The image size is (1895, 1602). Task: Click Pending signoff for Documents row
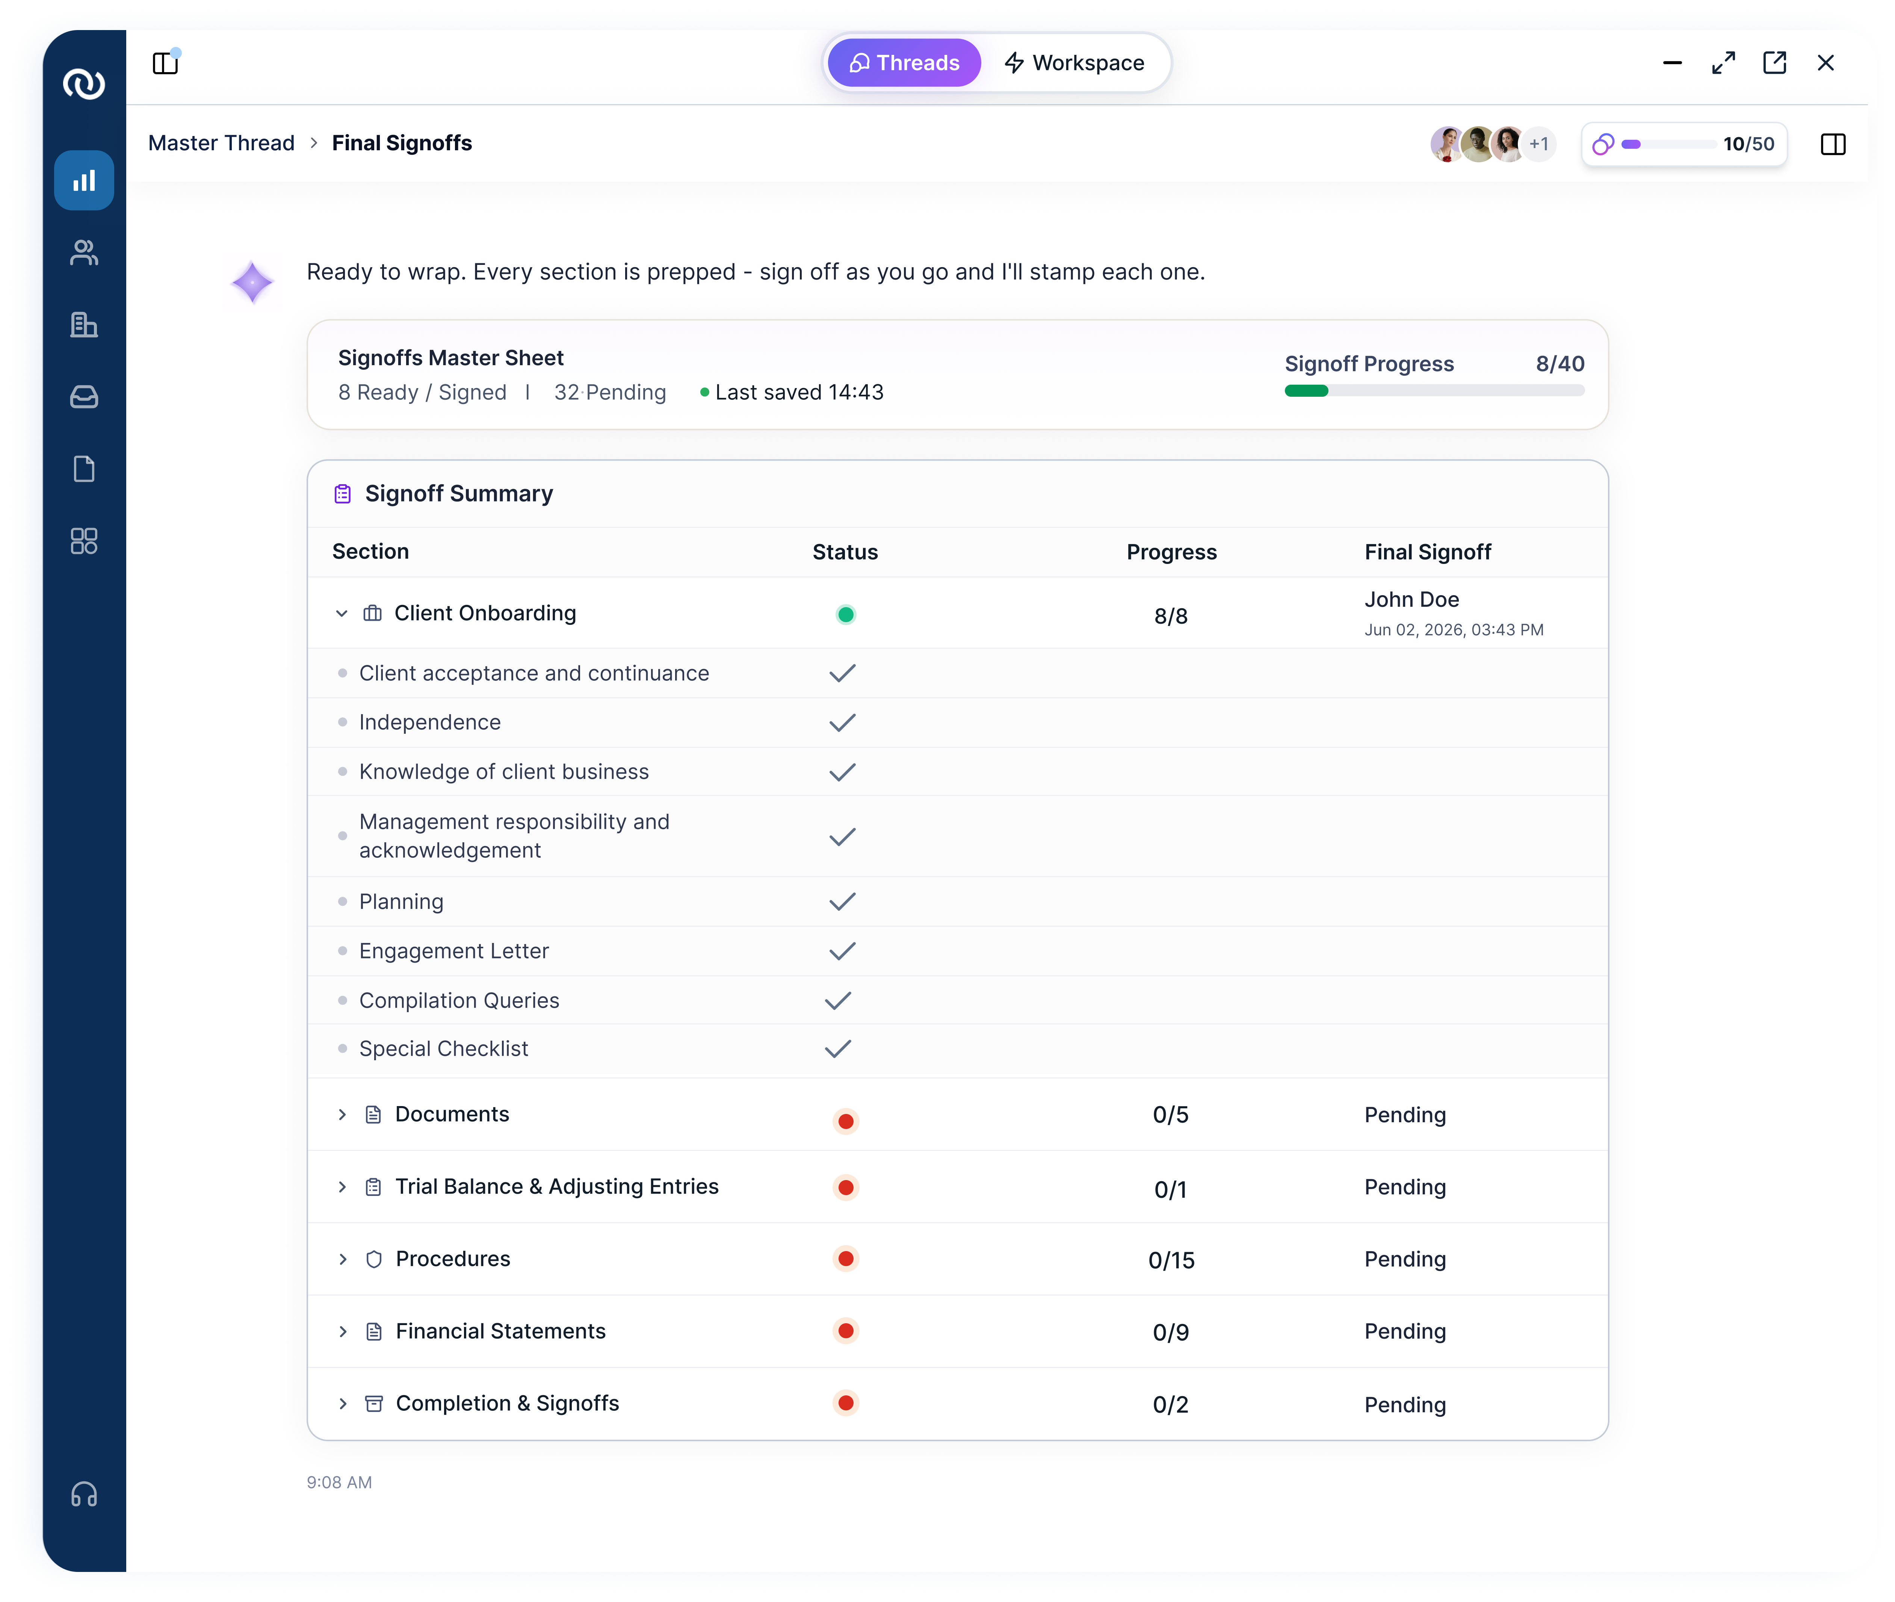(1405, 1114)
